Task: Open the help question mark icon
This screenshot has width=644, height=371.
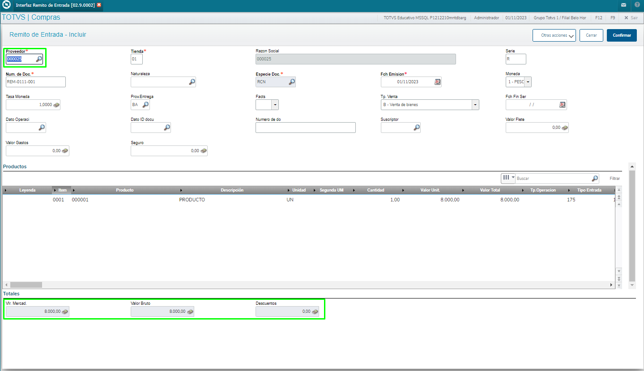Action: coord(637,5)
